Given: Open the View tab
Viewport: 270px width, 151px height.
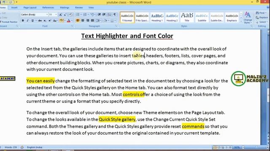Looking at the screenshot, I should pyautogui.click(x=91, y=8).
